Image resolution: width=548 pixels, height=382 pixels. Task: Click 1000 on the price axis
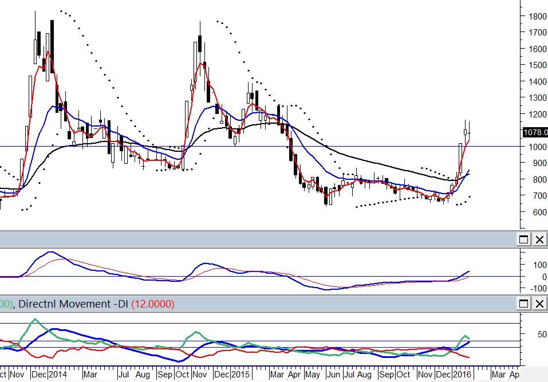coord(538,147)
